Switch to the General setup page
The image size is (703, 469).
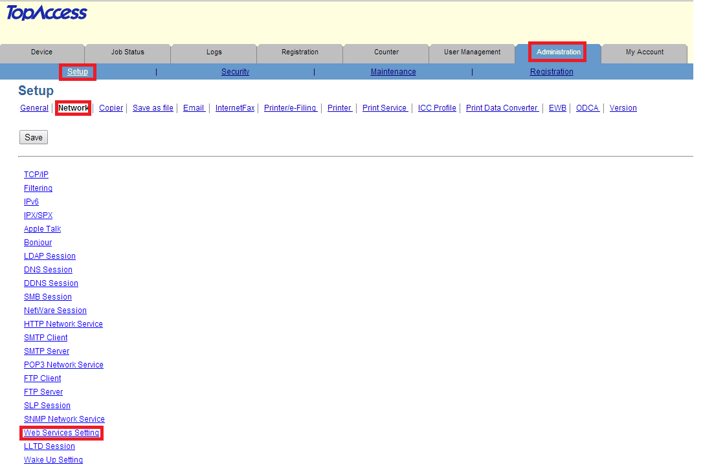pos(34,107)
